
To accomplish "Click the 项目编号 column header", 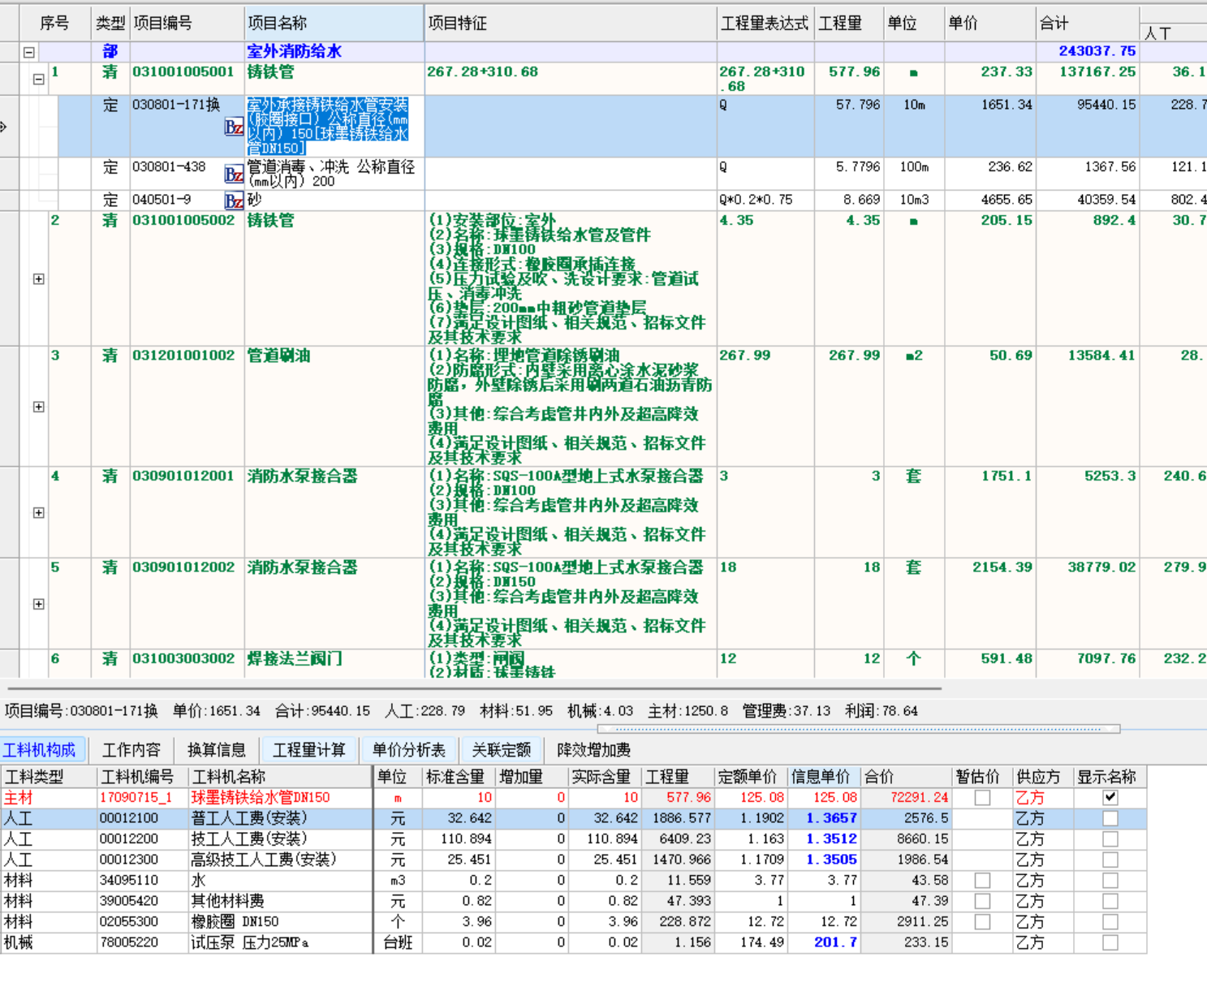I will pyautogui.click(x=187, y=24).
